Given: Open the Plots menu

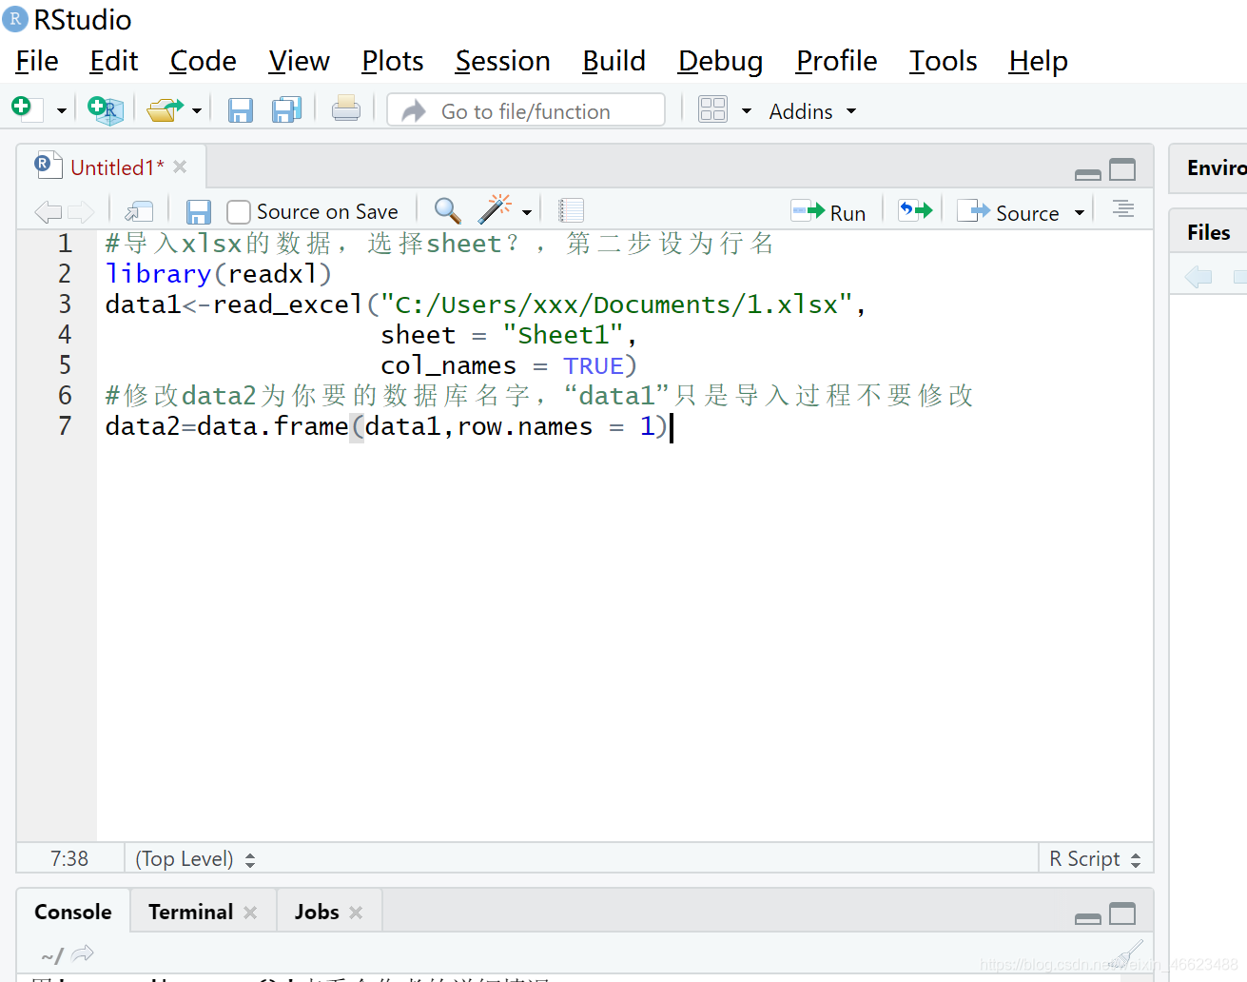Looking at the screenshot, I should [392, 61].
